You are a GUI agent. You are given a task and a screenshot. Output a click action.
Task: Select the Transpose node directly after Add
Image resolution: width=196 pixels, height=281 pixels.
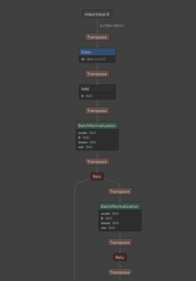[97, 111]
